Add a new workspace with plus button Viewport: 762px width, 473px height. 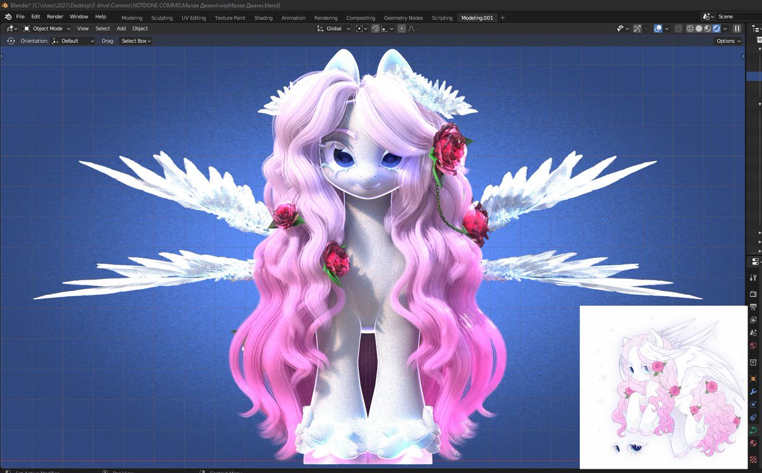(x=503, y=18)
